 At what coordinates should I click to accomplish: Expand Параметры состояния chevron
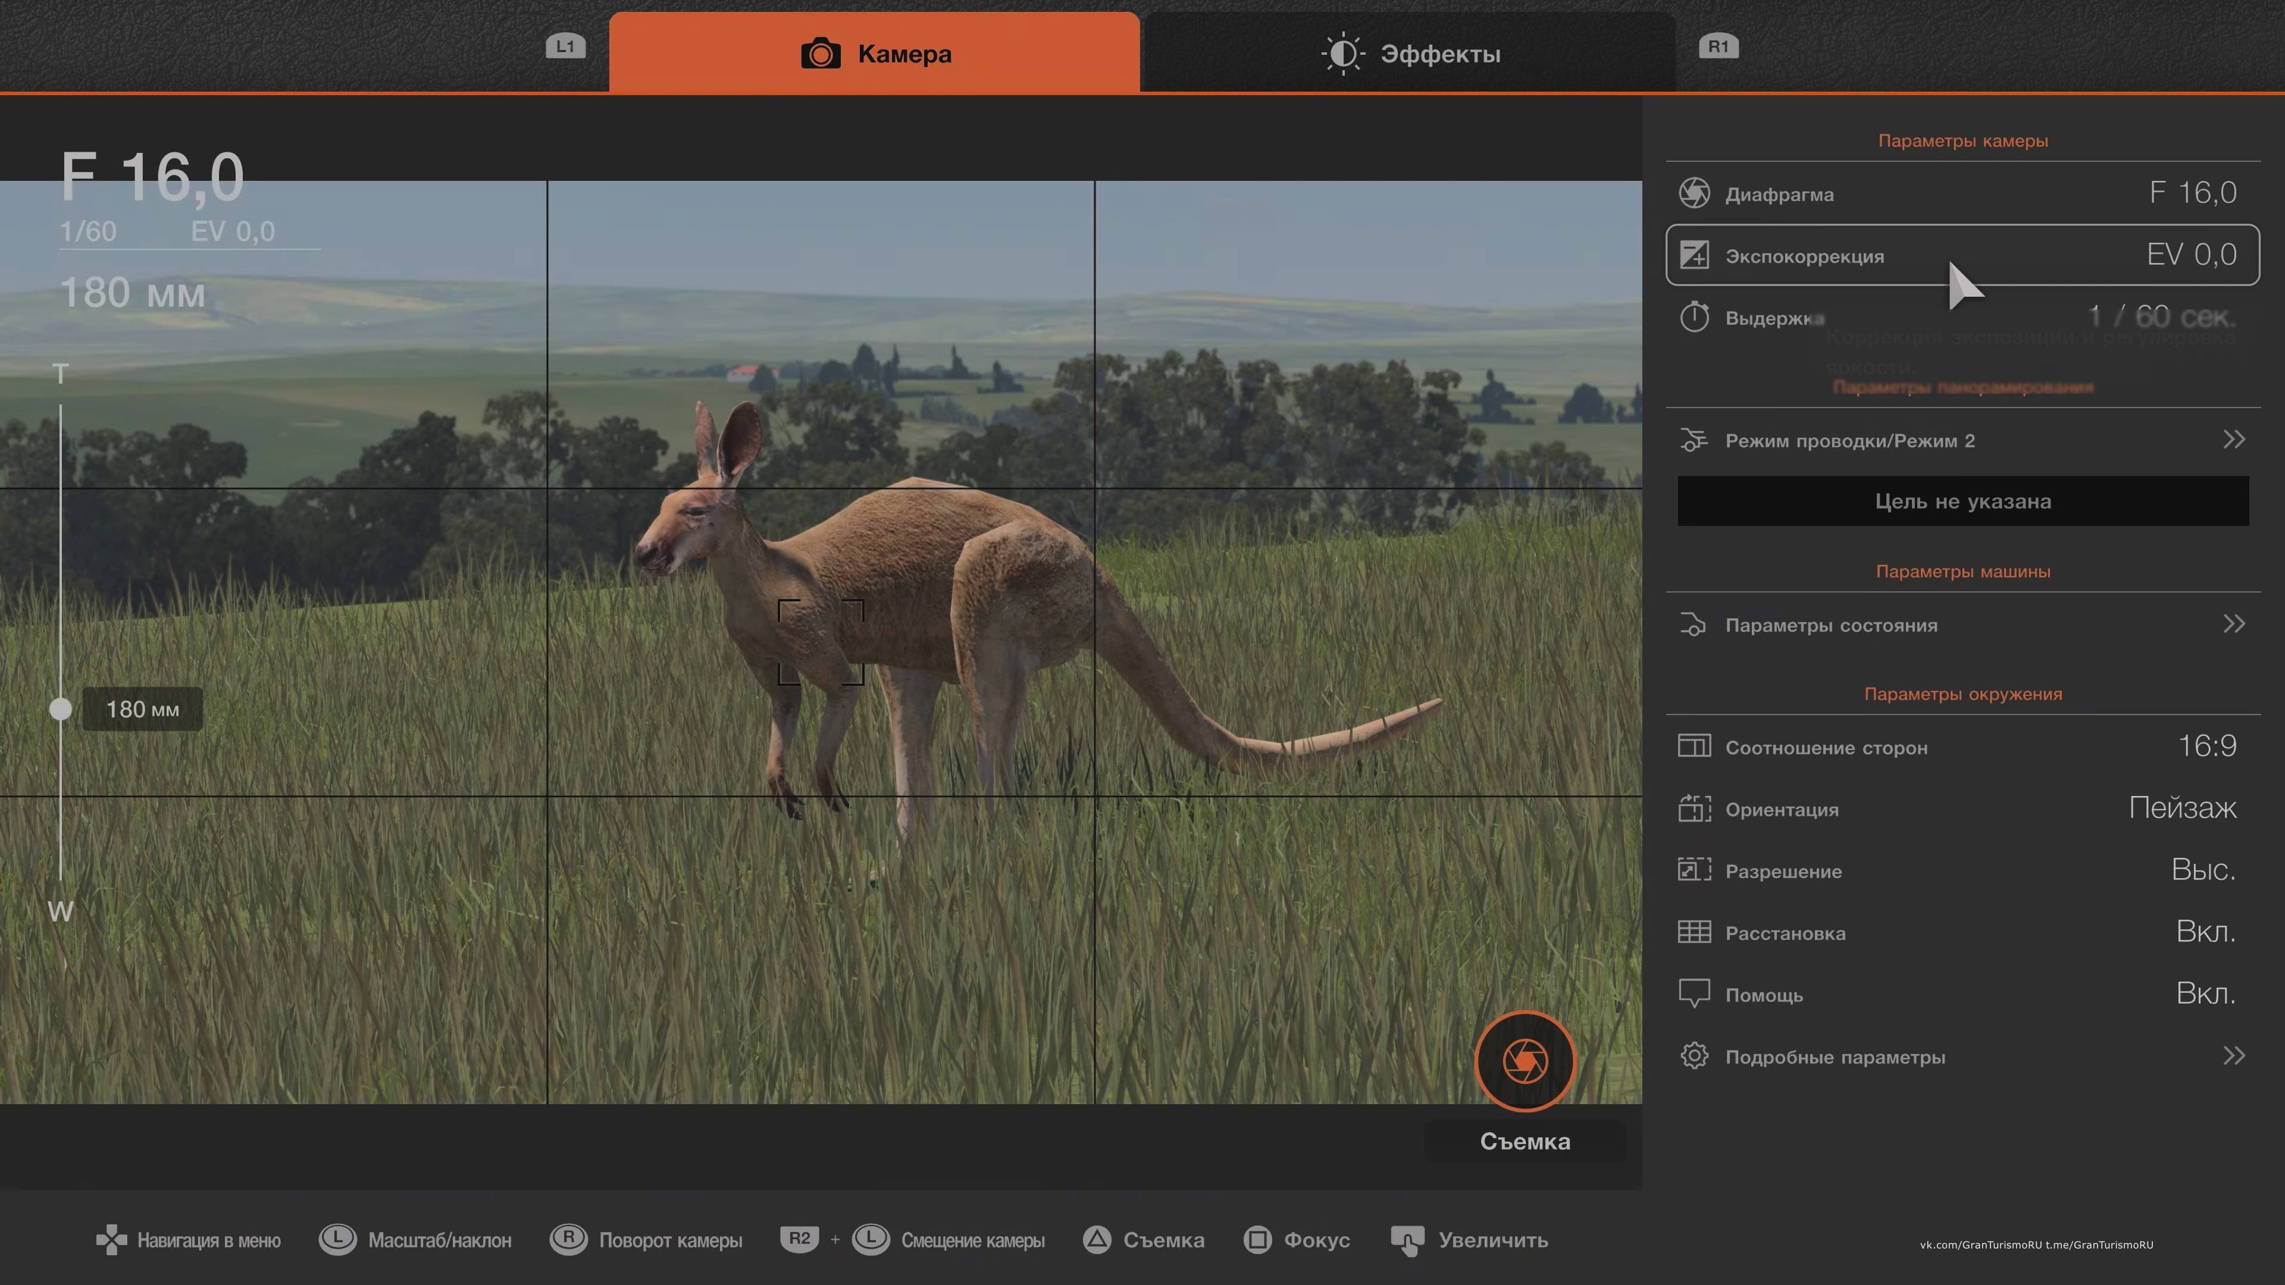point(2234,623)
